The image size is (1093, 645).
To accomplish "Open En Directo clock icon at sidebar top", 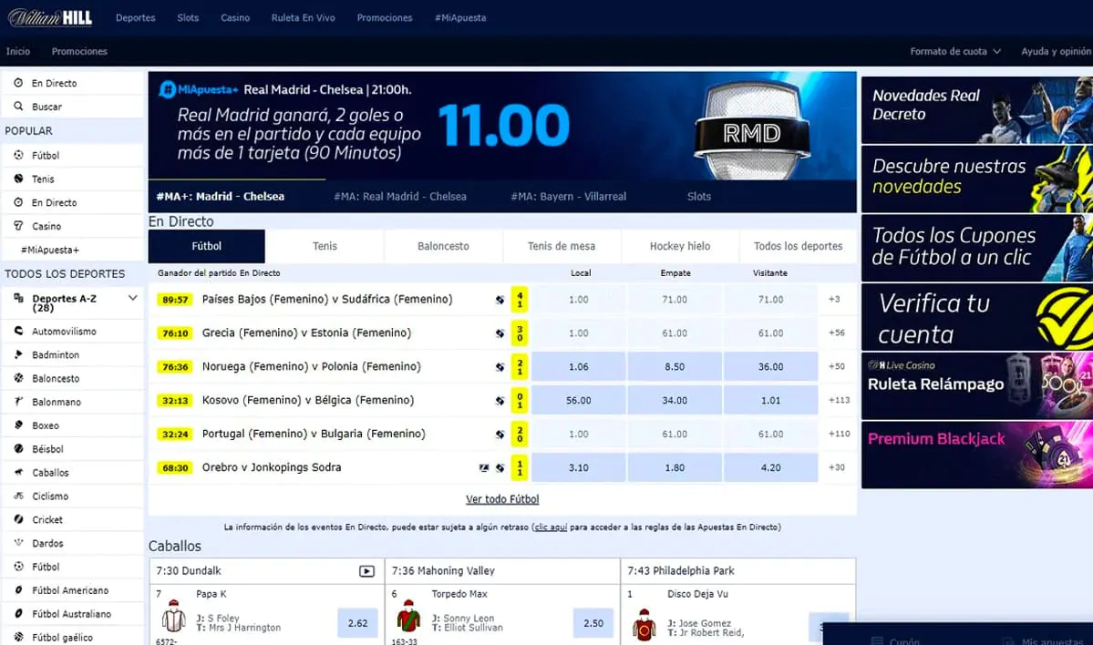I will pos(19,82).
